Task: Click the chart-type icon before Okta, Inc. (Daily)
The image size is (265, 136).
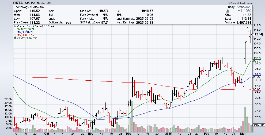Action: pyautogui.click(x=15, y=26)
